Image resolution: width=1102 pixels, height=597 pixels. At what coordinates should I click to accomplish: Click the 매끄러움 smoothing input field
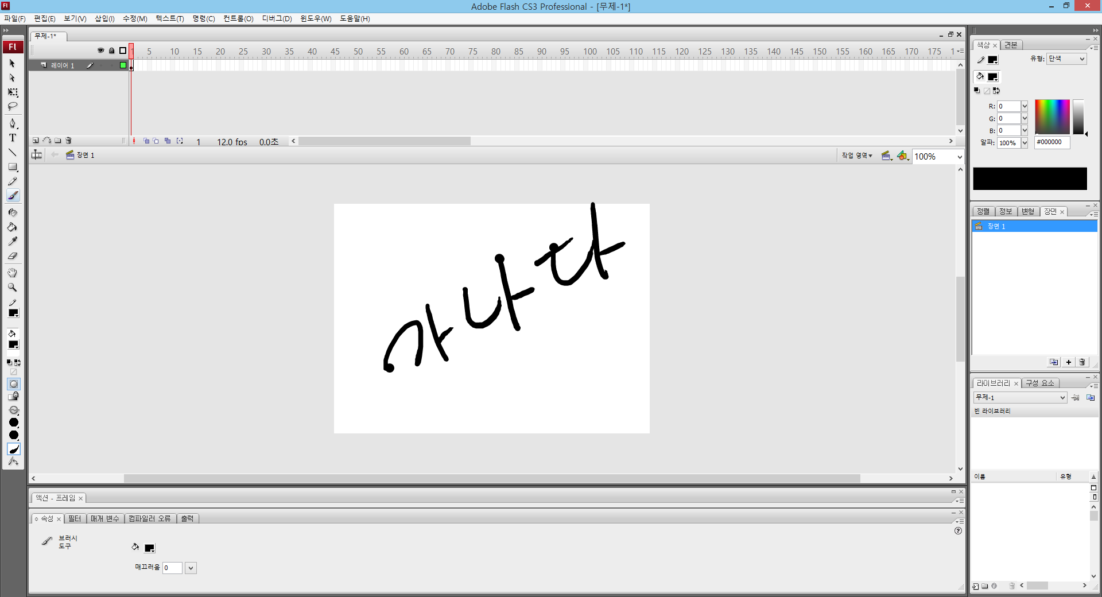pos(172,568)
